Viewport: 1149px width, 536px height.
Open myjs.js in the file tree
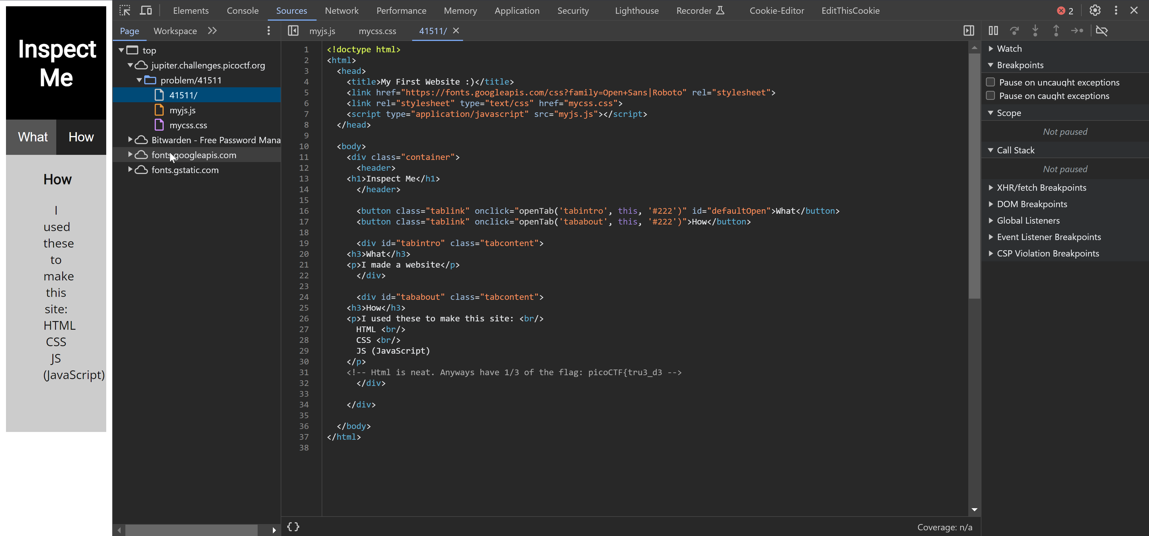[183, 110]
